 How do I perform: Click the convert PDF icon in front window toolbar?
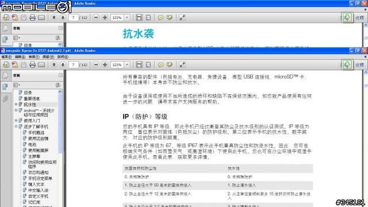[15, 64]
